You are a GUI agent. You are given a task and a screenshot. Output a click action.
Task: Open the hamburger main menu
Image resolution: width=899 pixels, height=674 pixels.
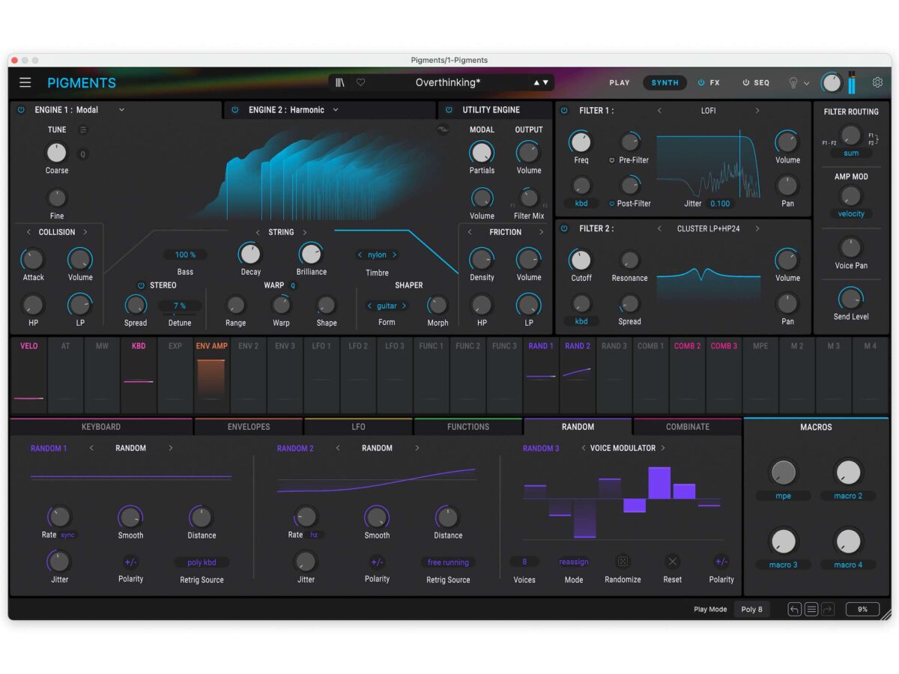[25, 83]
